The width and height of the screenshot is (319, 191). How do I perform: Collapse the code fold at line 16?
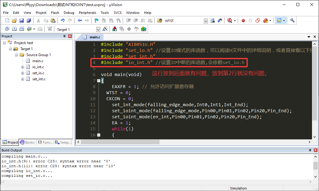[99, 135]
